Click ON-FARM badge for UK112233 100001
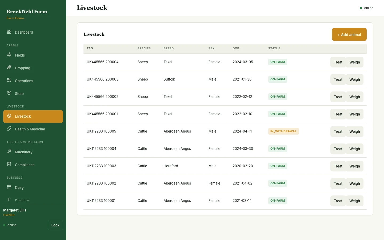384x240 pixels. pos(278,201)
